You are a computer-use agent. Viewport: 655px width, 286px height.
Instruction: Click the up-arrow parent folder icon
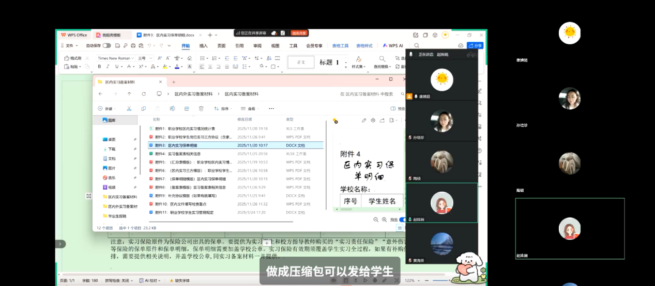(x=129, y=94)
